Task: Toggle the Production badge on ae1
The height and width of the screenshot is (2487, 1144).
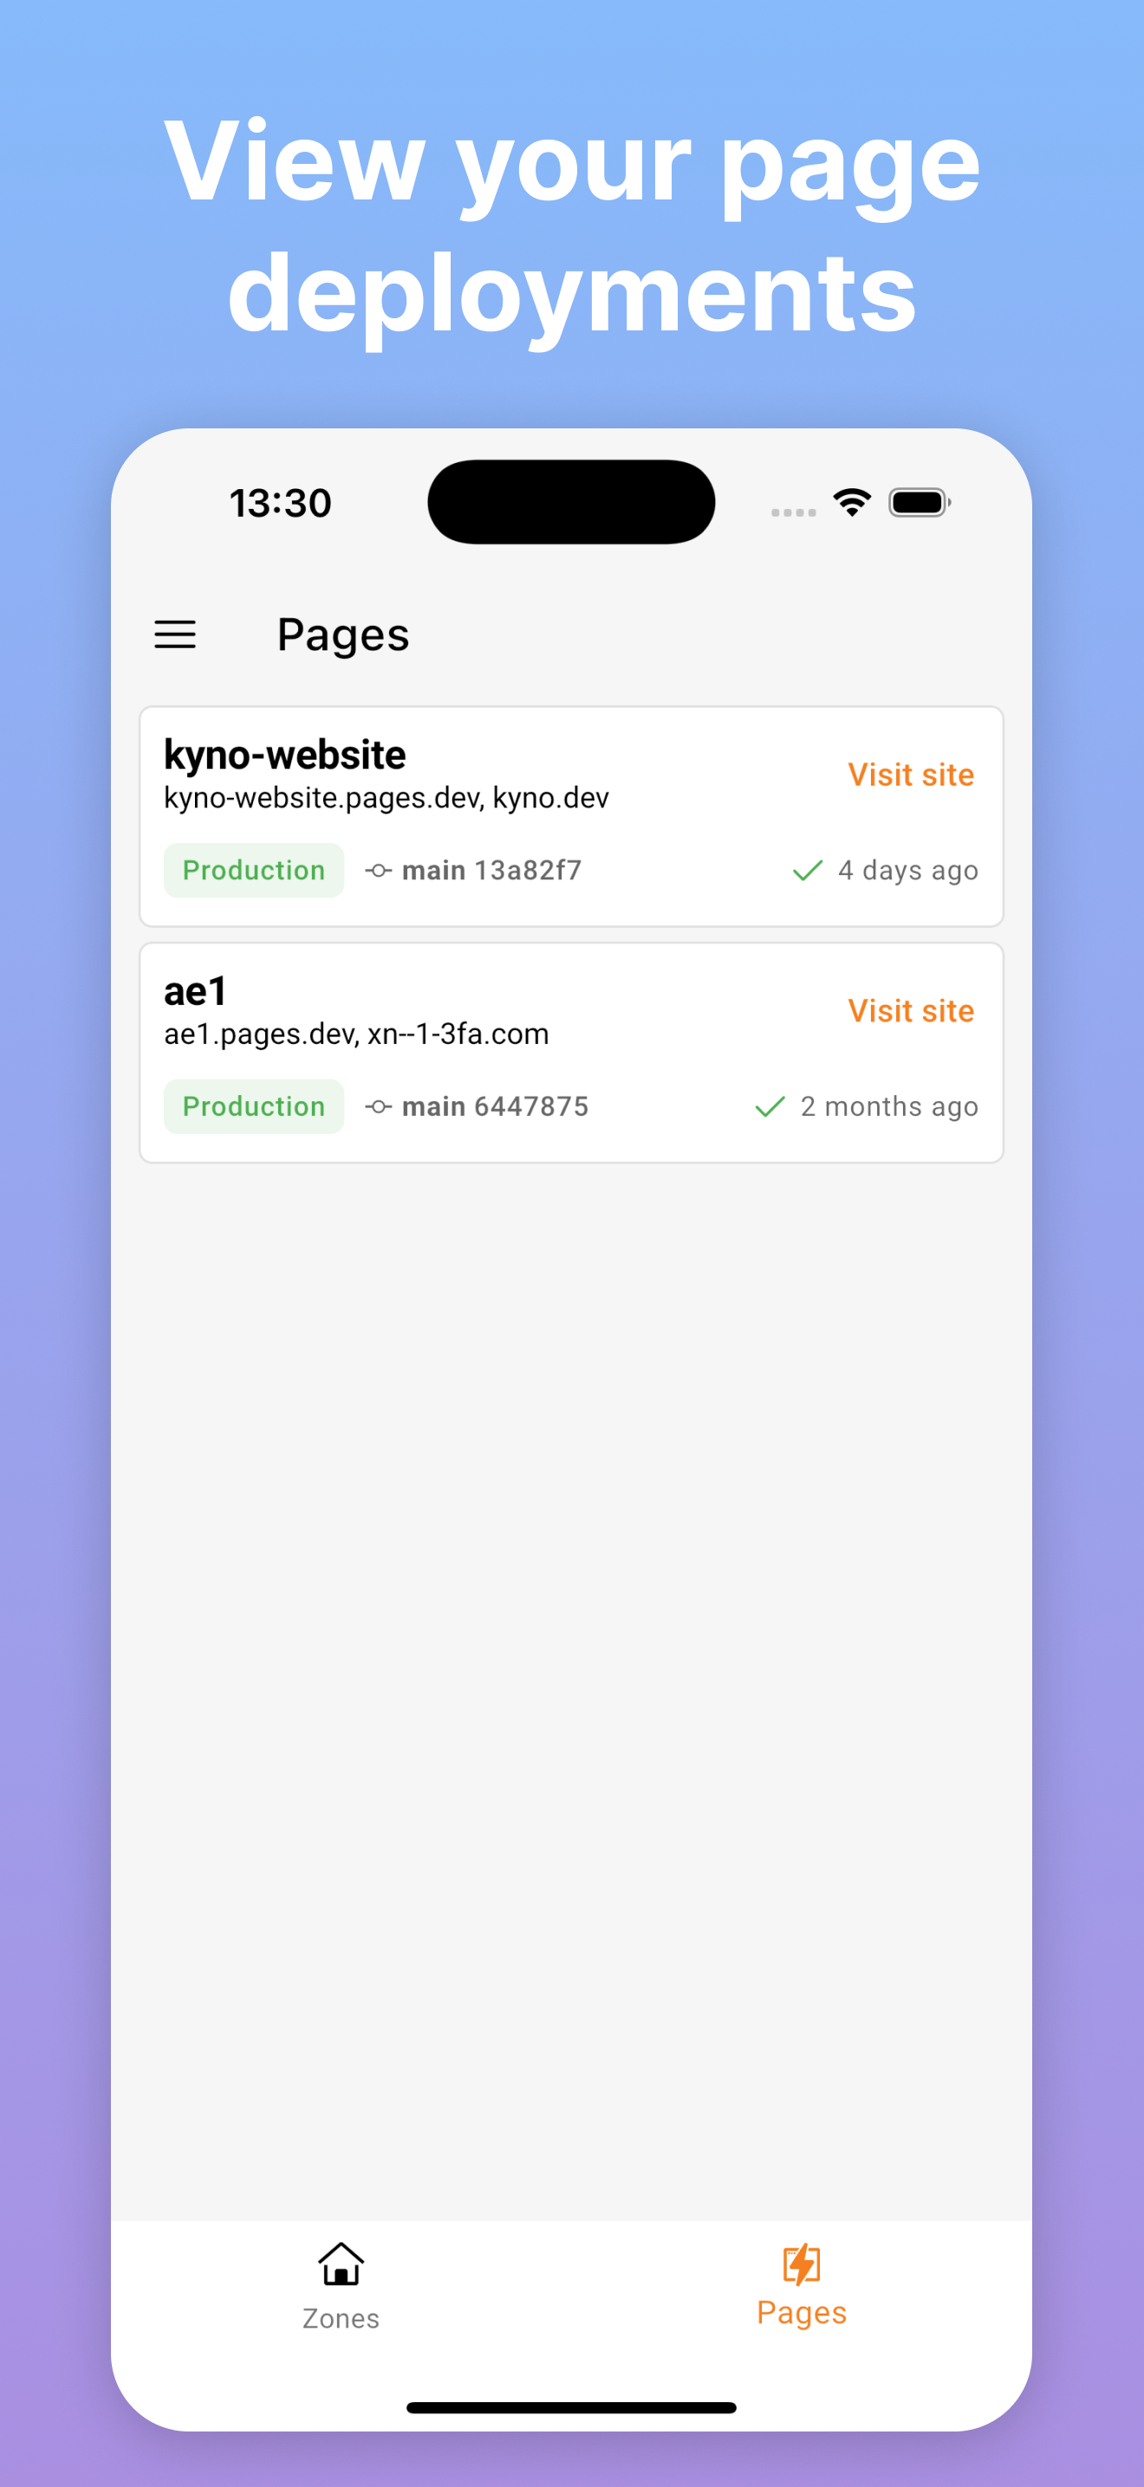Action: pyautogui.click(x=254, y=1106)
